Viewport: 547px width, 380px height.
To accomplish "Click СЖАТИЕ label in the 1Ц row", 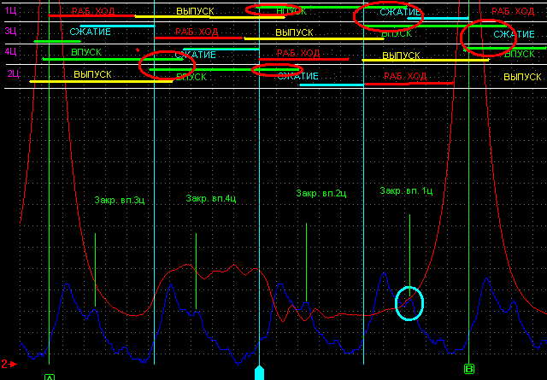I will [401, 13].
